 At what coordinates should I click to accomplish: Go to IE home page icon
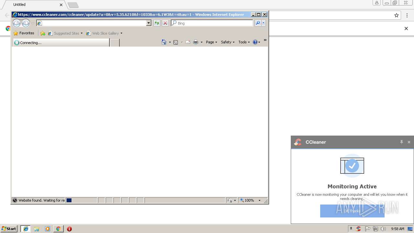pyautogui.click(x=164, y=42)
